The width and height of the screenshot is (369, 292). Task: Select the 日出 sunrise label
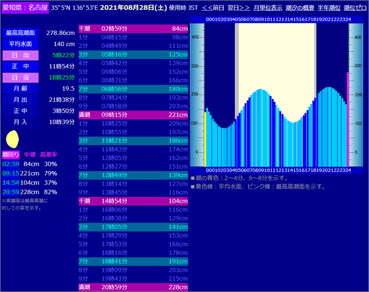tap(20, 55)
